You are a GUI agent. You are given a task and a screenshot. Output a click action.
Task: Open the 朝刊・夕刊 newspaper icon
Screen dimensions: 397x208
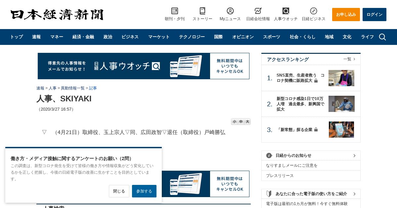[175, 11]
